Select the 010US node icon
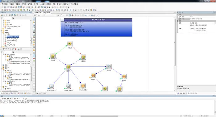The image size is (216, 117). pos(53,56)
